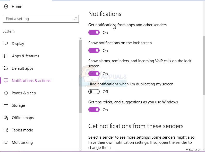Click sidebar scrollbar up arrow
The image size is (205, 152).
pyautogui.click(x=81, y=39)
